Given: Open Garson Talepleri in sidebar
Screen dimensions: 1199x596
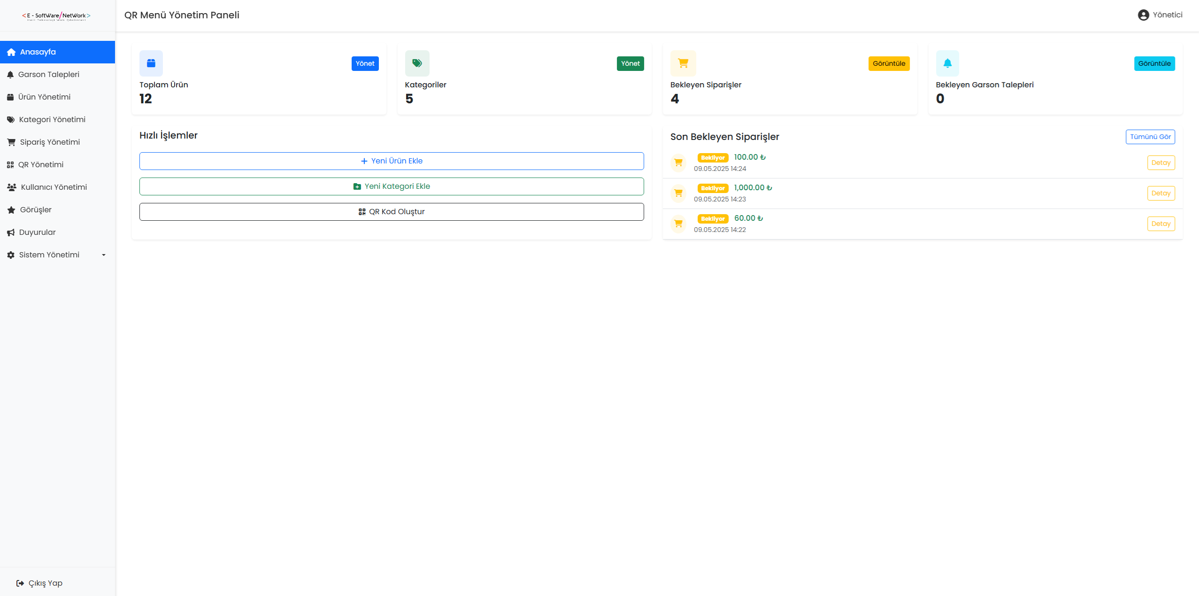Looking at the screenshot, I should (x=48, y=74).
